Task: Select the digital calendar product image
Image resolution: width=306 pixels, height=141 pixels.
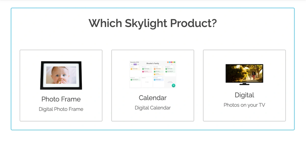Action: 152,74
